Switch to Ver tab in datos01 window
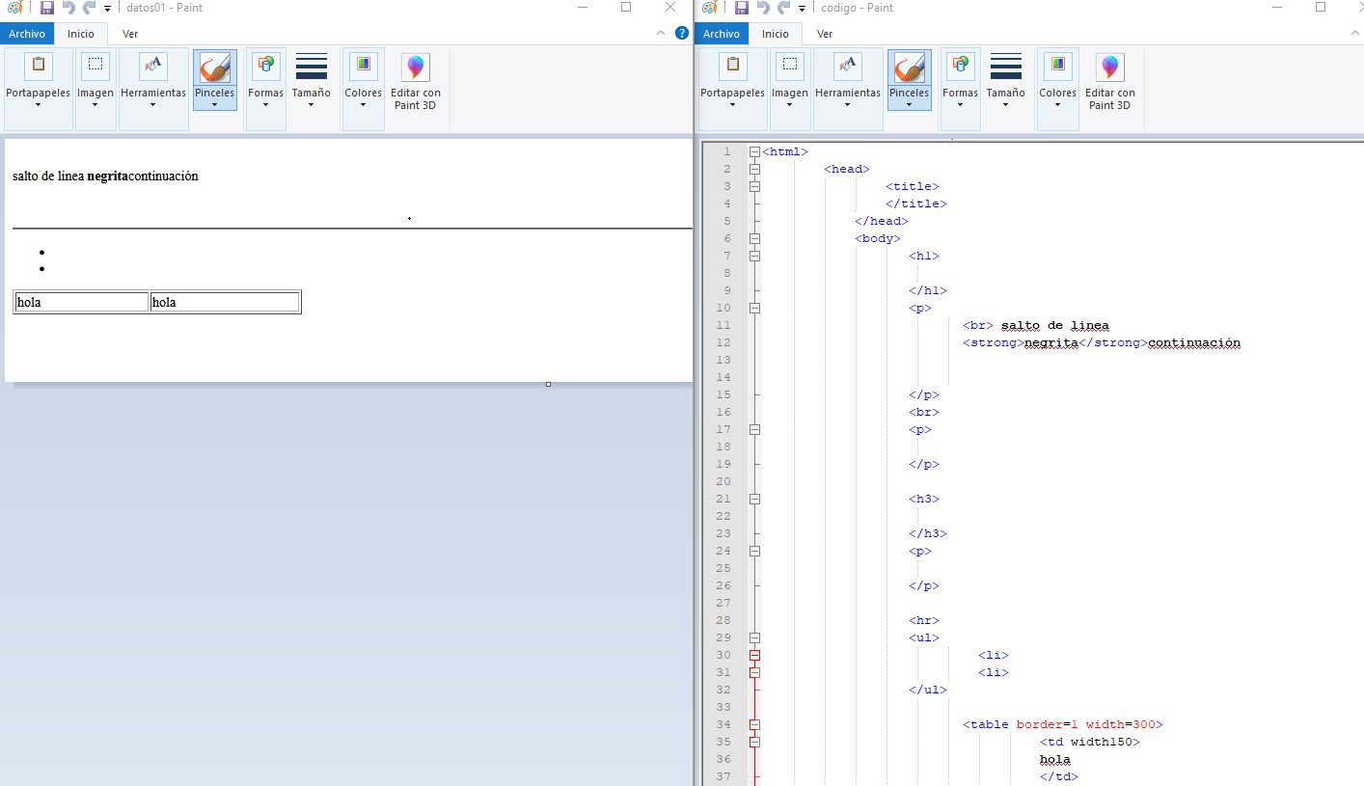This screenshot has width=1364, height=786. [x=129, y=34]
